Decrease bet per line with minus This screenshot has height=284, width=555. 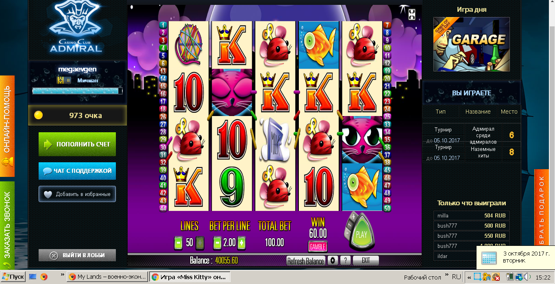coord(218,243)
